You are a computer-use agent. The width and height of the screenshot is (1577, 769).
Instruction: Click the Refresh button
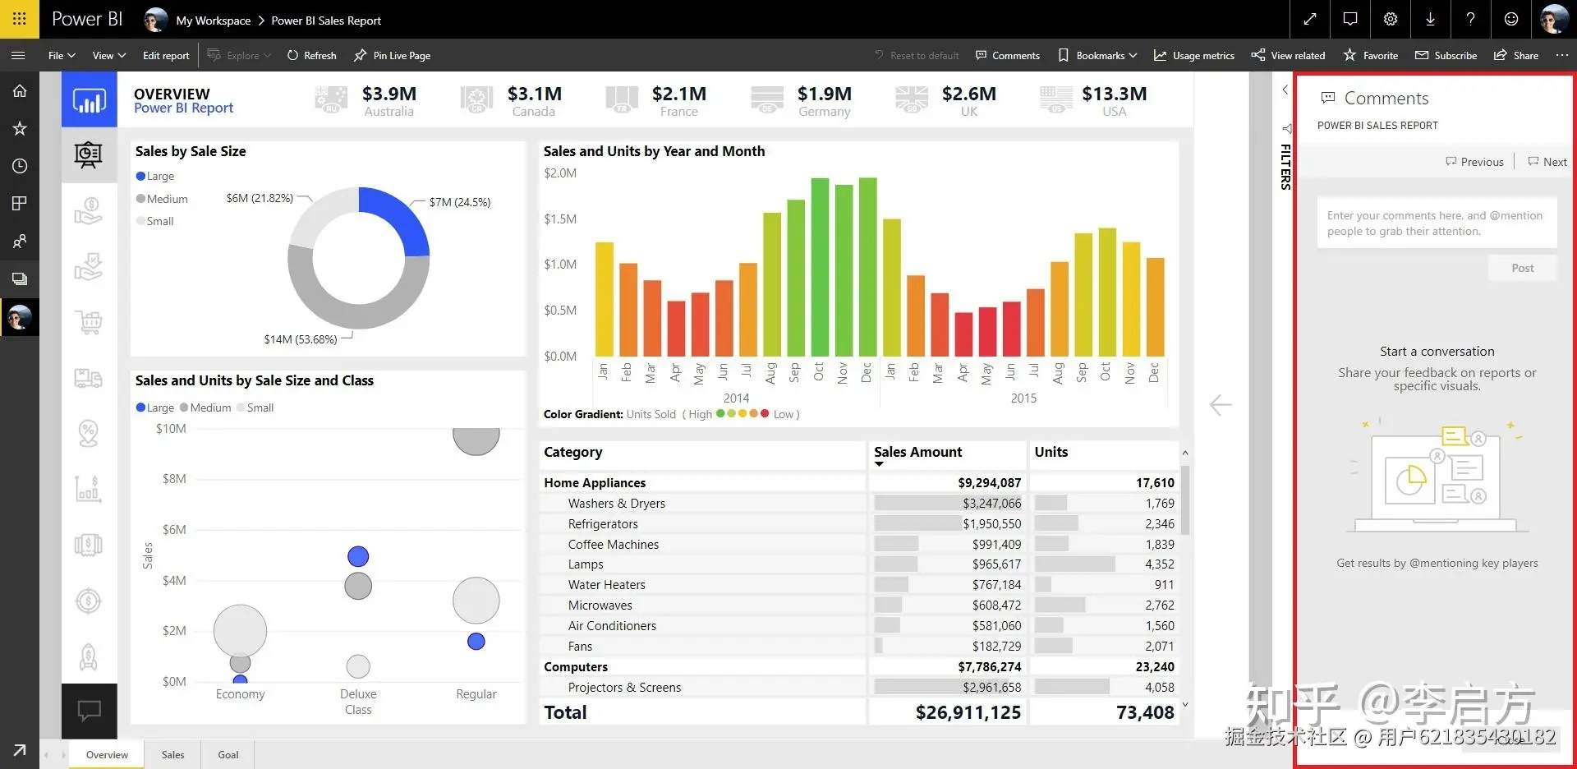(311, 55)
